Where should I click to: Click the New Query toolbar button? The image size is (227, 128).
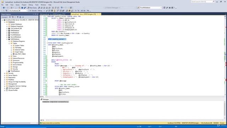coord(32,8)
